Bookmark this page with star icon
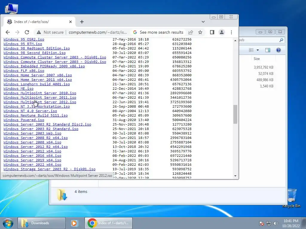 (x=200, y=32)
